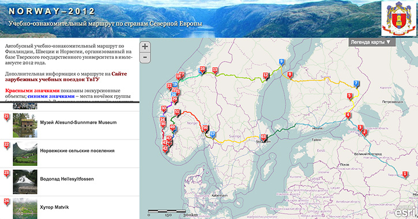Select red map marker 49
Image resolution: width=418 pixels, height=219 pixels.
(x=173, y=127)
